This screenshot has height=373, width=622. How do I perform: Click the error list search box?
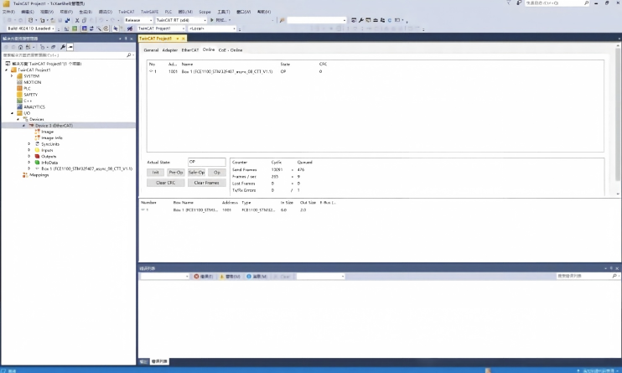(587, 276)
